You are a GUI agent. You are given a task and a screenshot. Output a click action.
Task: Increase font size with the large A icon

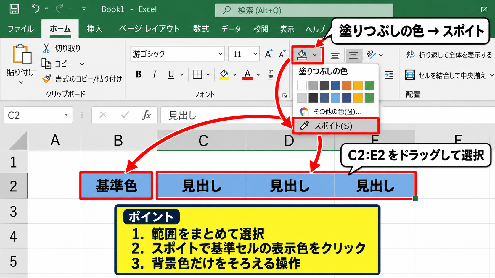[269, 54]
